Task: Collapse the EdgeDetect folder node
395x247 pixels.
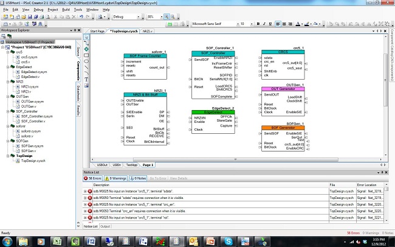Action: (8, 67)
